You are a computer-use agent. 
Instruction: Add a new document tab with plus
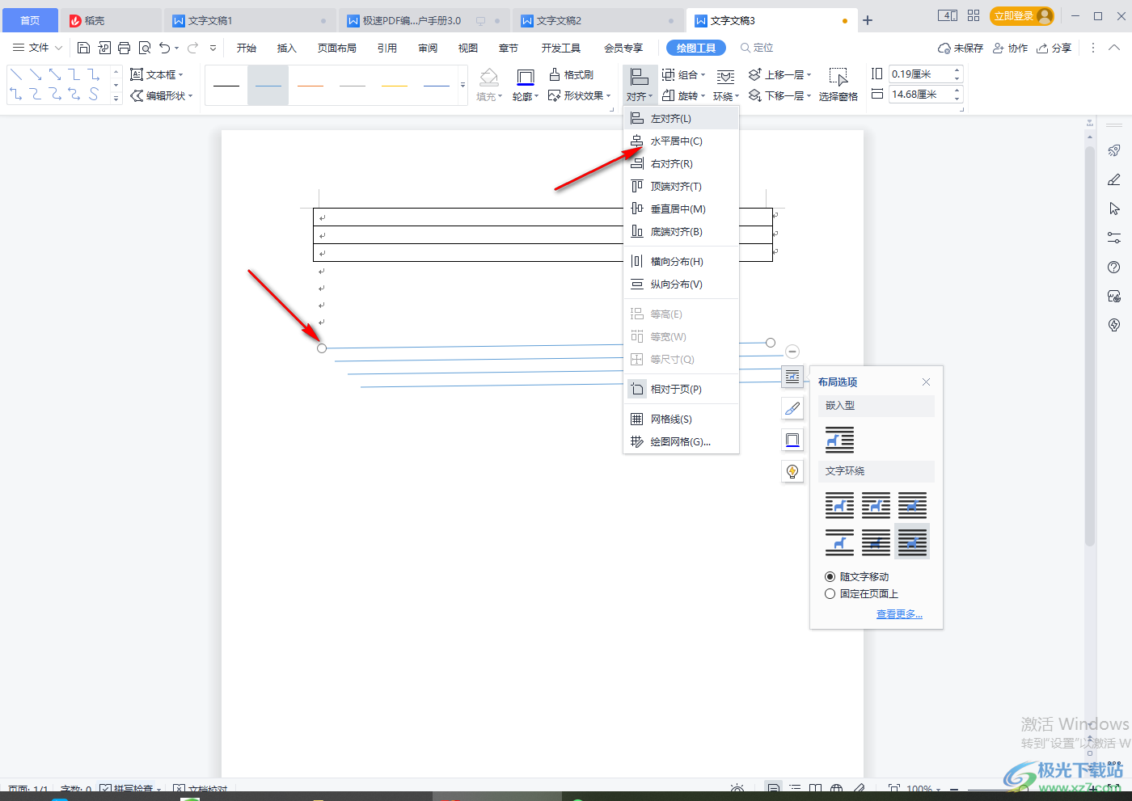click(868, 20)
